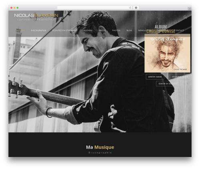Open a new browser tab with plus
This screenshot has height=169, width=200.
[190, 9]
